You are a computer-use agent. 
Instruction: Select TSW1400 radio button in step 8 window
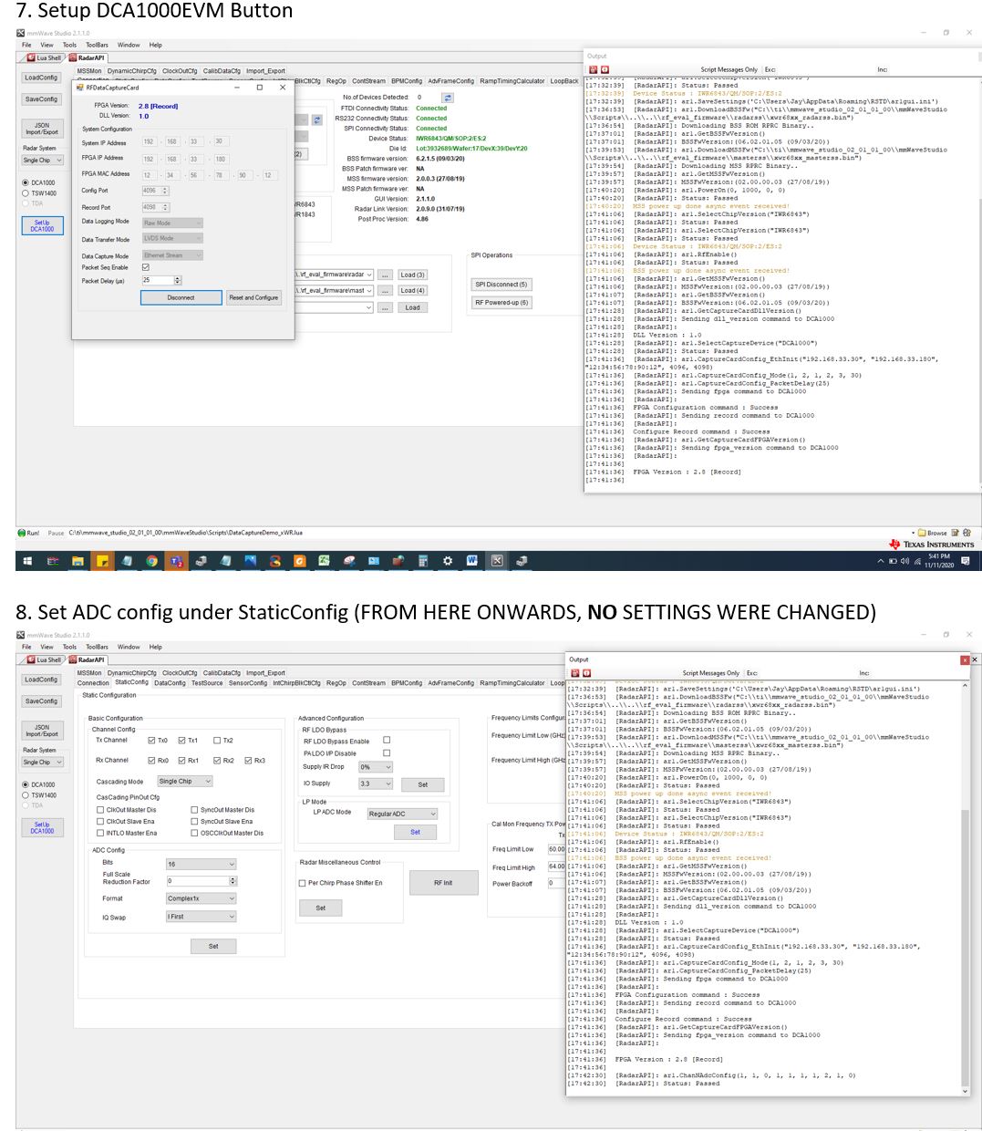click(26, 795)
